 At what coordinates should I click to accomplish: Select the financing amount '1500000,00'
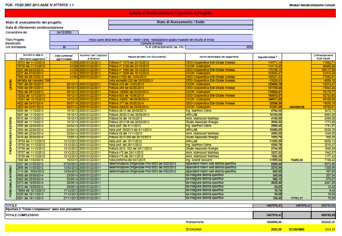tap(274, 222)
